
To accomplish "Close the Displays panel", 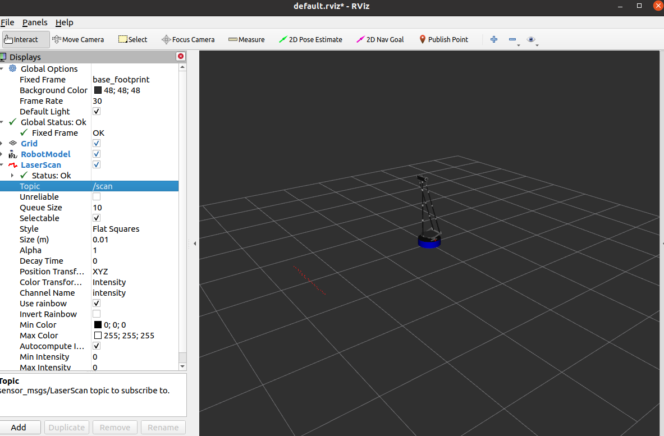I will click(x=181, y=56).
